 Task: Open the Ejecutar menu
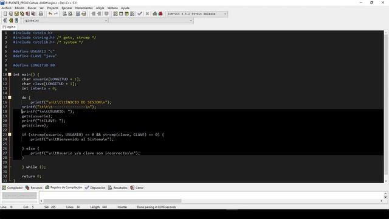67,8
